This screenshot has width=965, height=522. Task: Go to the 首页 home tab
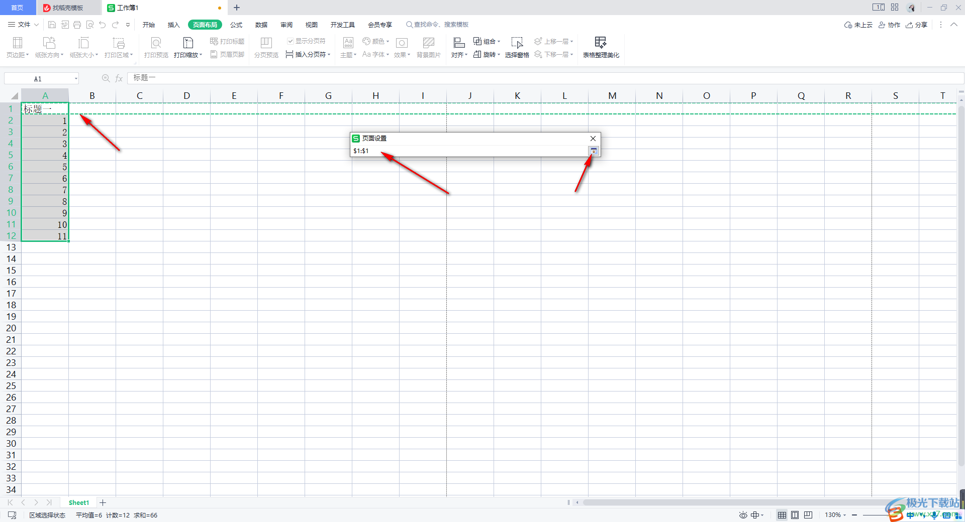(18, 8)
